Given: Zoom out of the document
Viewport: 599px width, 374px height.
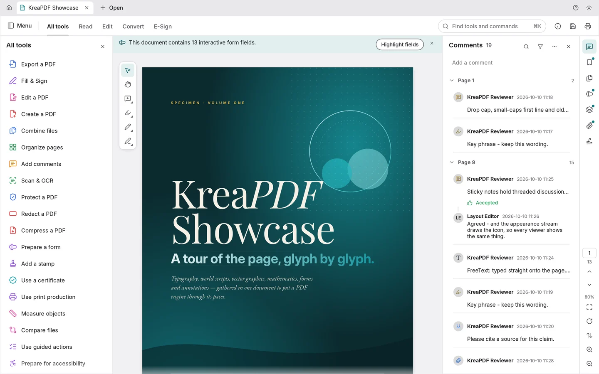Looking at the screenshot, I should (589, 364).
